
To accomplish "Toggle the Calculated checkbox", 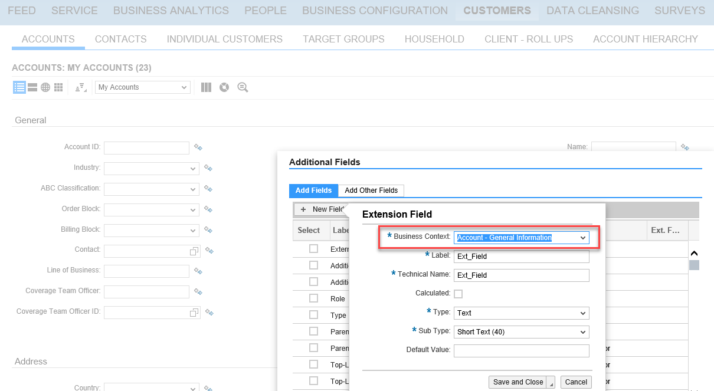I will 458,294.
